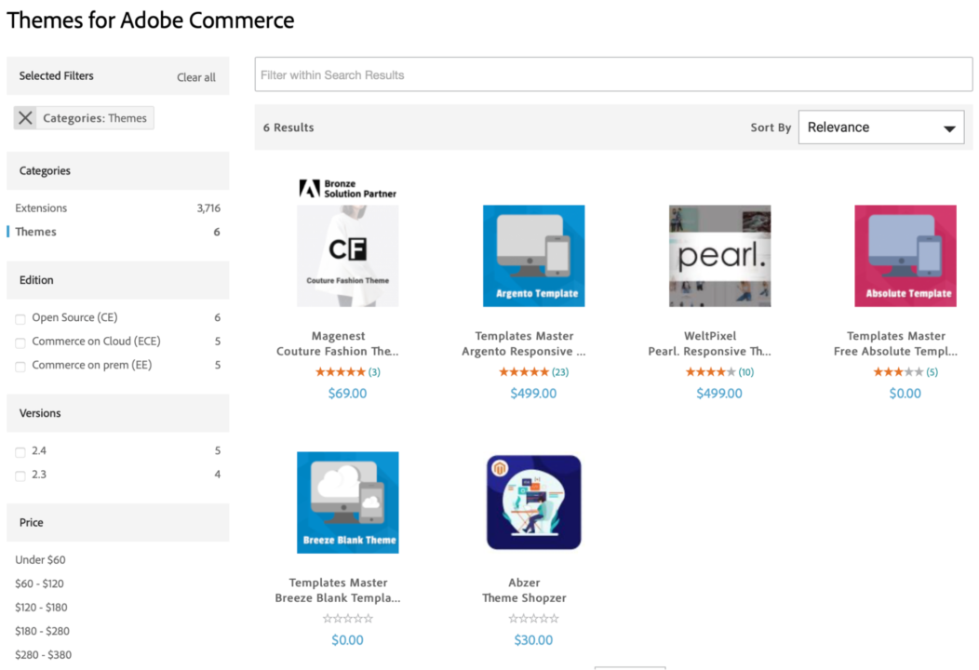Click the $69.00 price

tap(348, 394)
